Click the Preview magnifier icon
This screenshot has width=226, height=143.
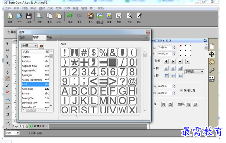coord(130,16)
